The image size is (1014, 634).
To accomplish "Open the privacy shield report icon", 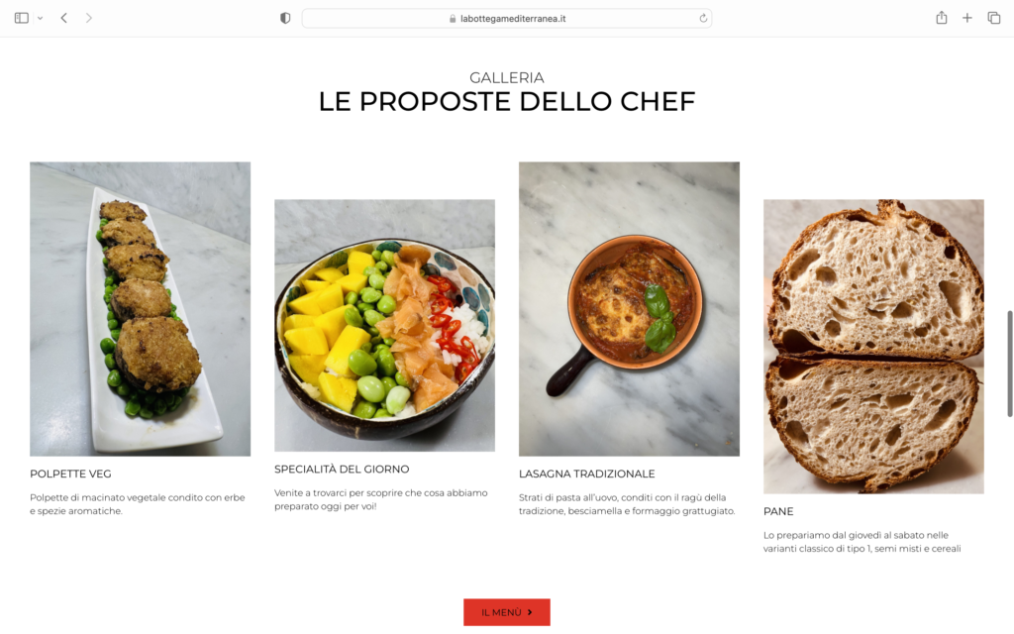I will tap(285, 18).
